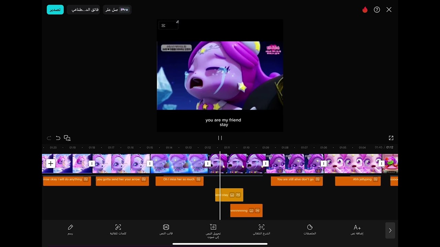Open the الملصقات stickers tool
The width and height of the screenshot is (440, 247).
click(310, 230)
